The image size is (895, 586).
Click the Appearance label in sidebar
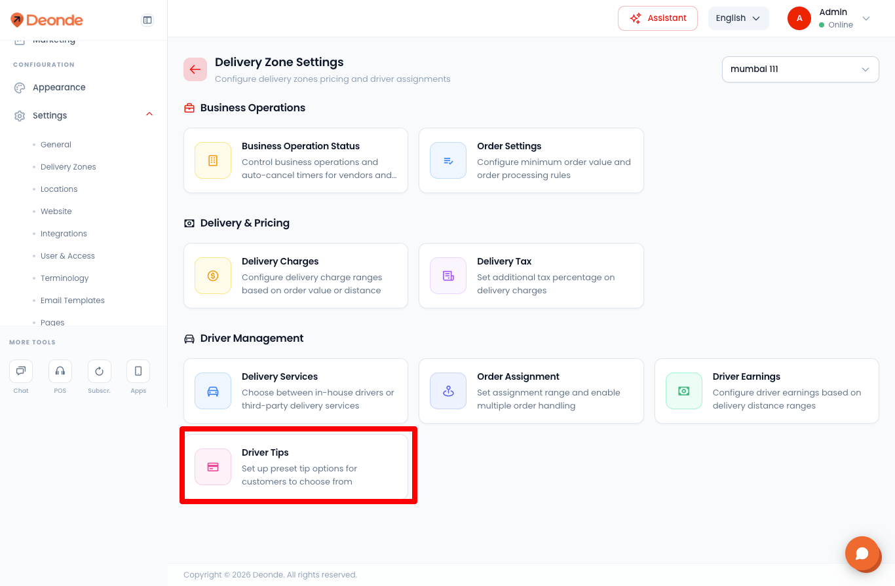pyautogui.click(x=59, y=88)
